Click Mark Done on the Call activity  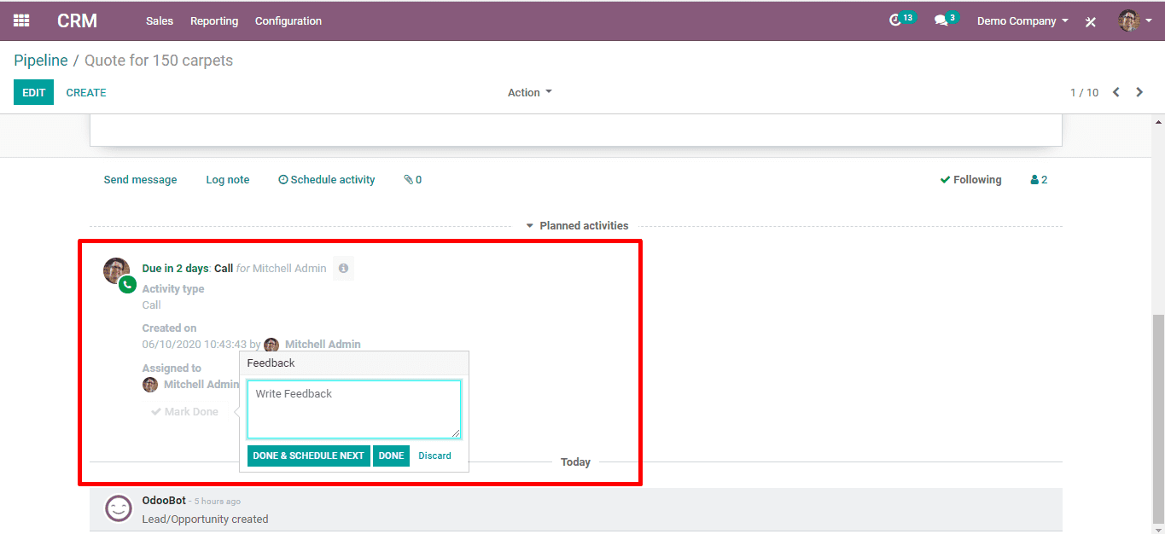(184, 411)
